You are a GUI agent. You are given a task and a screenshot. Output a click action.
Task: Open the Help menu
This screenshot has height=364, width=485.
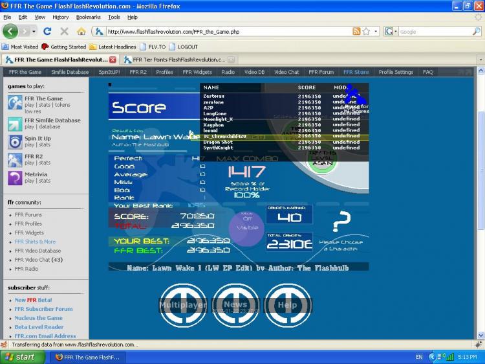[133, 17]
